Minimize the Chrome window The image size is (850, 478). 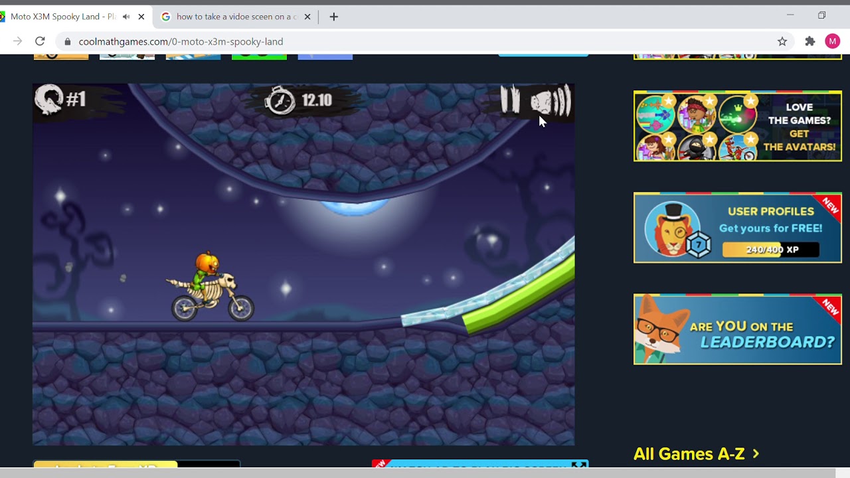790,15
